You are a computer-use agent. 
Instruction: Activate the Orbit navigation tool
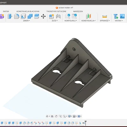[47, 116]
